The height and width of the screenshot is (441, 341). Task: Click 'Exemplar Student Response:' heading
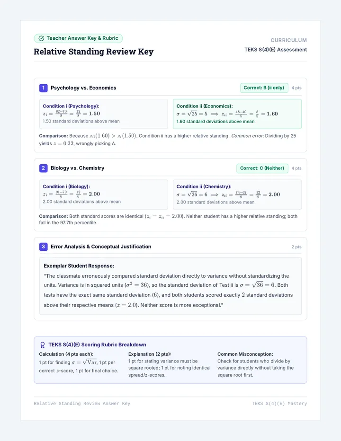click(79, 266)
